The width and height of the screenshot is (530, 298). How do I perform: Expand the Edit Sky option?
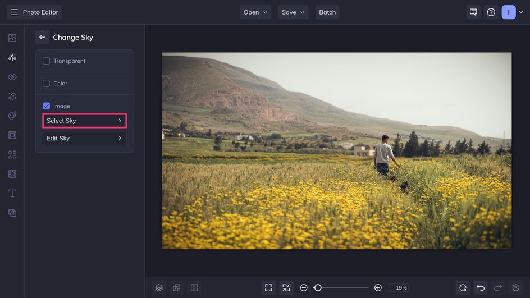[85, 138]
